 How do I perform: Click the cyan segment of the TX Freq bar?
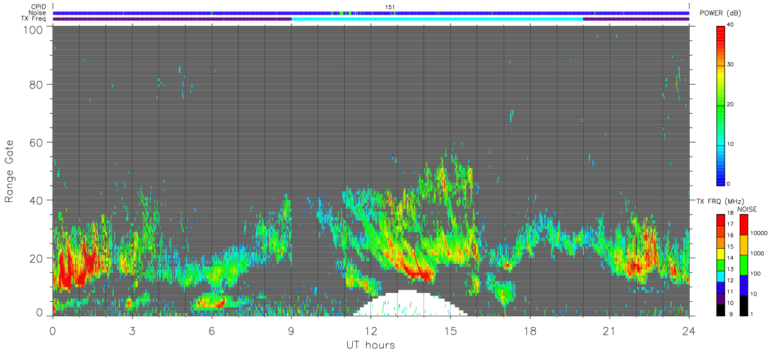[437, 19]
